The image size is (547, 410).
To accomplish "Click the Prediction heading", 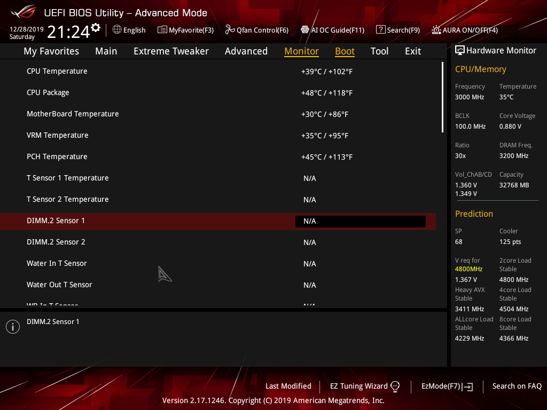I will [x=474, y=214].
